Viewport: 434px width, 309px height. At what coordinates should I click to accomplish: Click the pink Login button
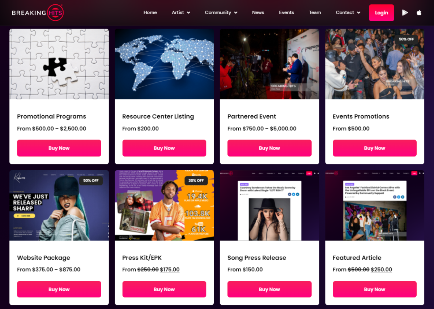pos(381,13)
